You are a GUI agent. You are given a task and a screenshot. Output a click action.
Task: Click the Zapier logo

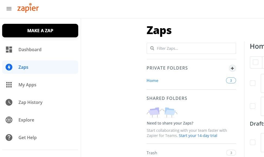(x=28, y=8)
